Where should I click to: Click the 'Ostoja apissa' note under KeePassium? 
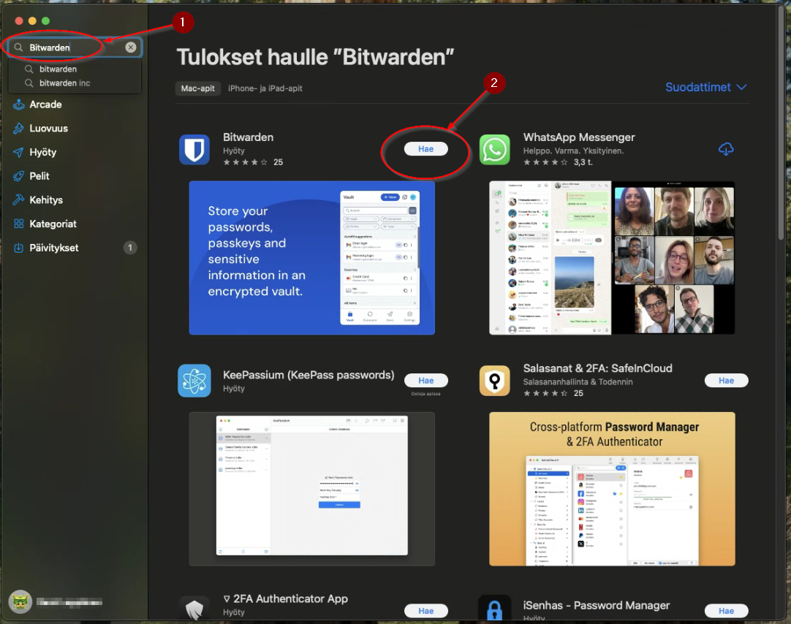[425, 394]
